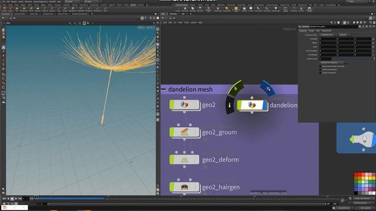Open the Rx Ry Rz rotation order dropdown

pyautogui.click(x=344, y=35)
